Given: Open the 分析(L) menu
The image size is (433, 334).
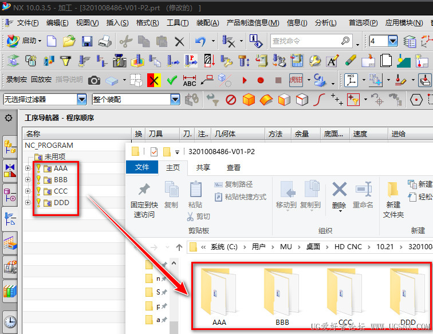Looking at the screenshot, I should tap(325, 23).
